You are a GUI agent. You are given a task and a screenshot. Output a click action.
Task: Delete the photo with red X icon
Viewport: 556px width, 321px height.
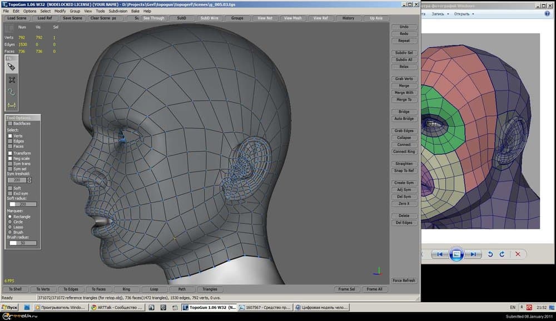pos(518,254)
